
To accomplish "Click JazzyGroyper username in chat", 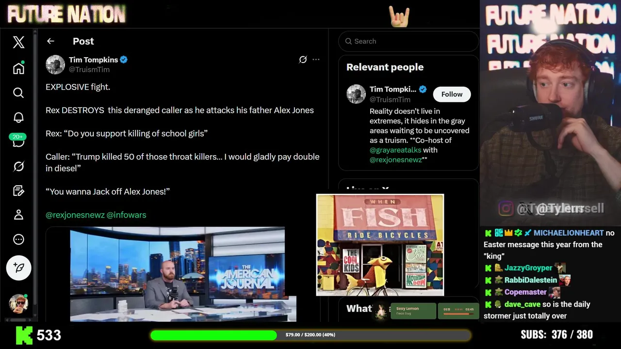I will click(x=528, y=268).
